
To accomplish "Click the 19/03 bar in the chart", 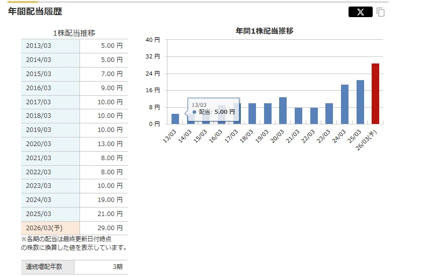I will [268, 113].
